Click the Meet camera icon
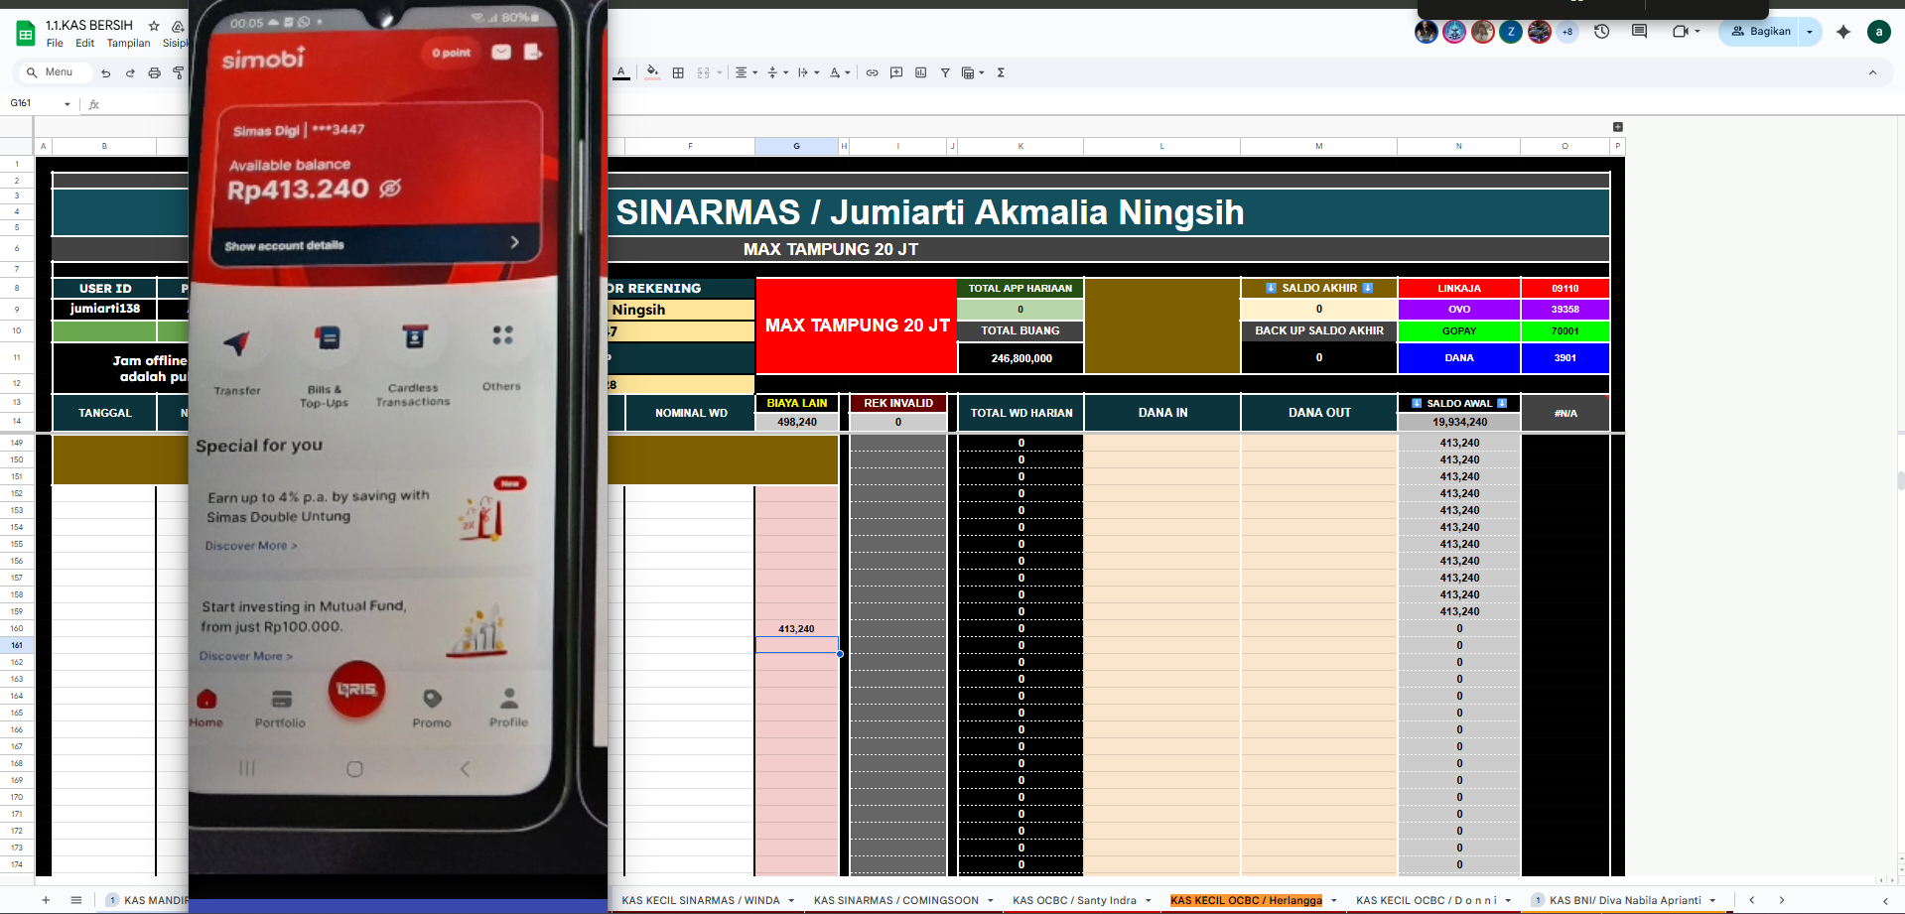1905x914 pixels. 1680,32
